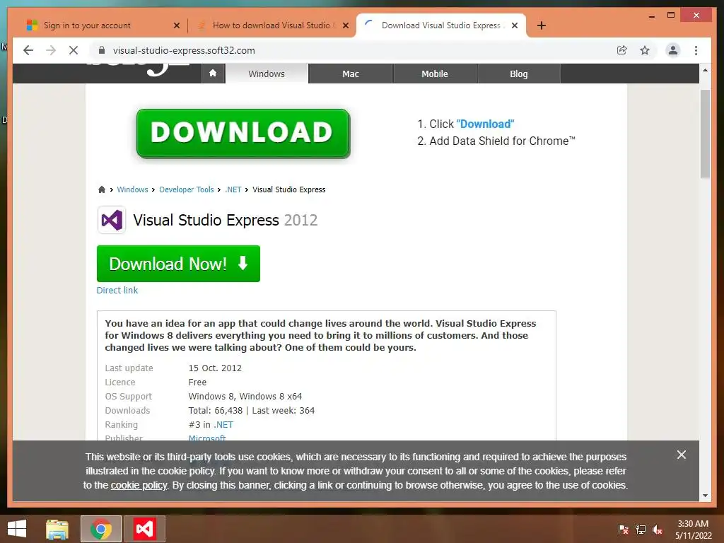This screenshot has height=543, width=724.
Task: Open the Chrome profile menu
Action: [x=673, y=50]
